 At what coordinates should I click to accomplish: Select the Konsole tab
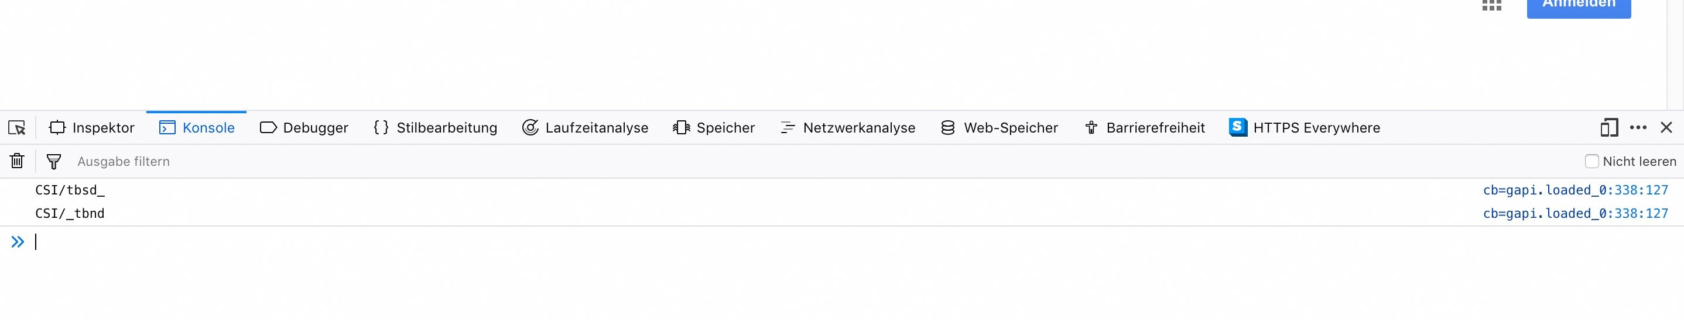(197, 128)
